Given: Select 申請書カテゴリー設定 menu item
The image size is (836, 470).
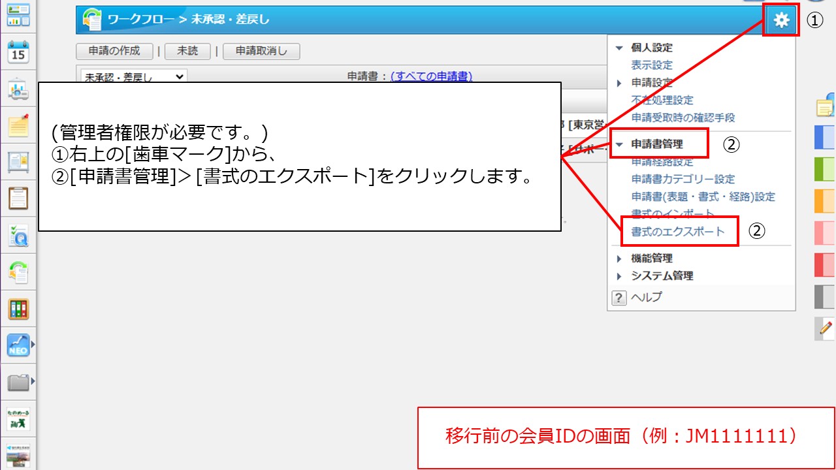Looking at the screenshot, I should (x=683, y=179).
